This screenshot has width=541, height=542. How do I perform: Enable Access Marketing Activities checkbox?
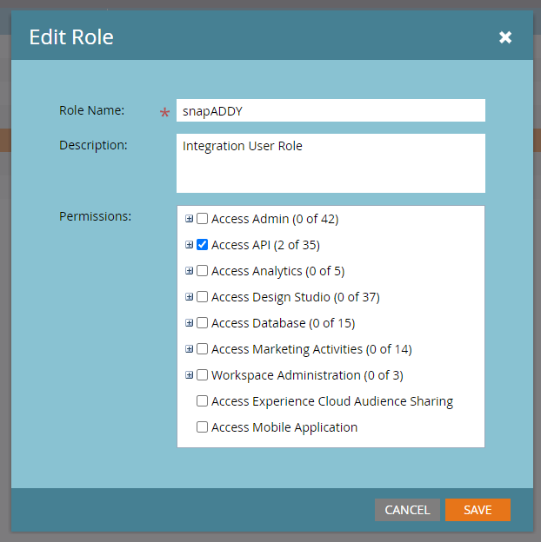click(202, 349)
